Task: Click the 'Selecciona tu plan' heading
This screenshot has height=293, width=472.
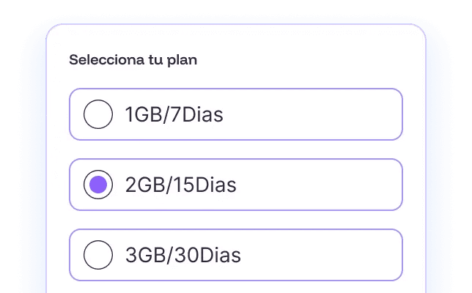Action: pos(133,60)
